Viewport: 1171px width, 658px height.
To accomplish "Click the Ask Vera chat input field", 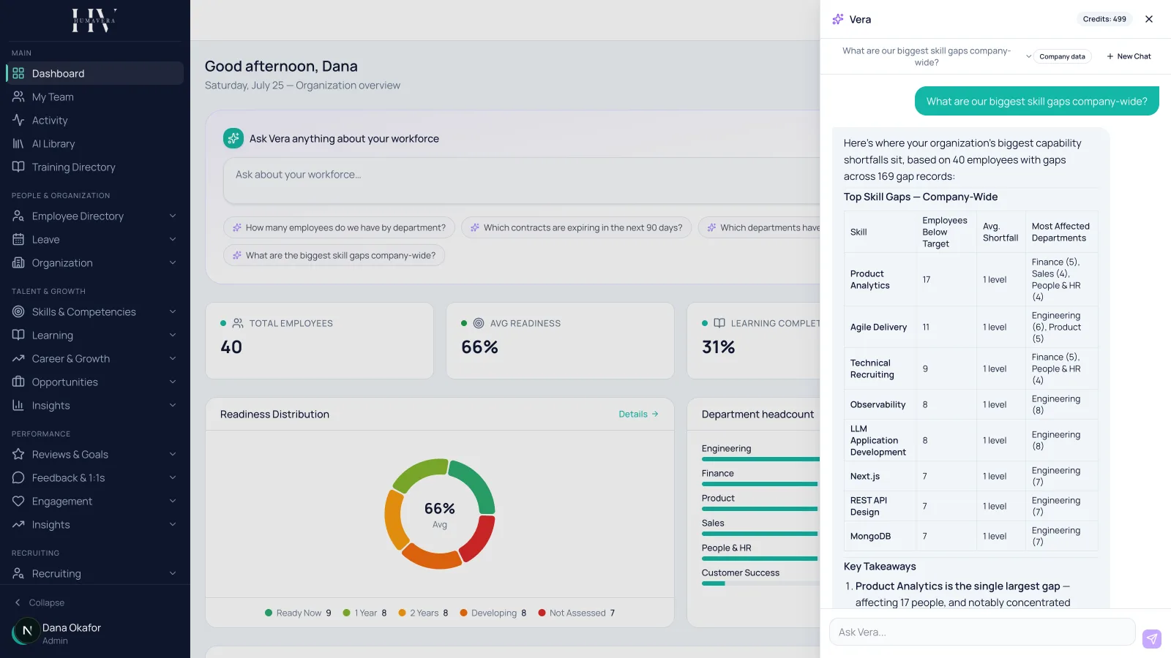I will pyautogui.click(x=982, y=632).
